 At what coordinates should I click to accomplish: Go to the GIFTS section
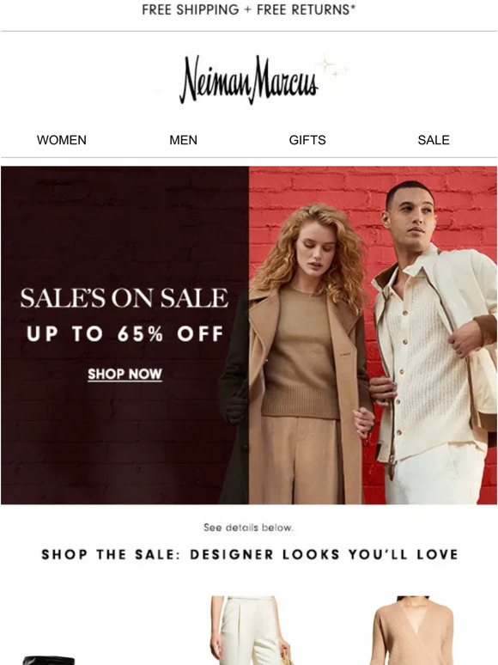click(x=307, y=140)
